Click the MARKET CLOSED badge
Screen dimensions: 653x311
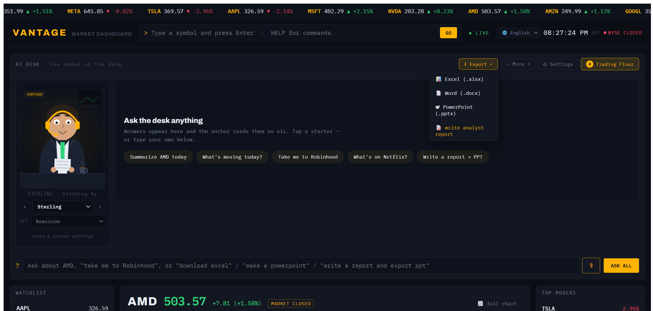pyautogui.click(x=291, y=304)
